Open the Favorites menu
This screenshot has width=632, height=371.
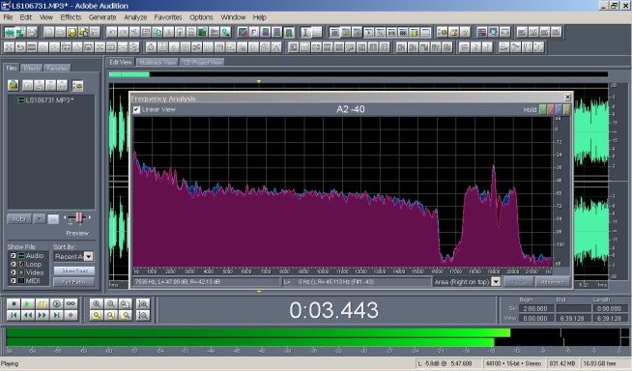click(168, 17)
